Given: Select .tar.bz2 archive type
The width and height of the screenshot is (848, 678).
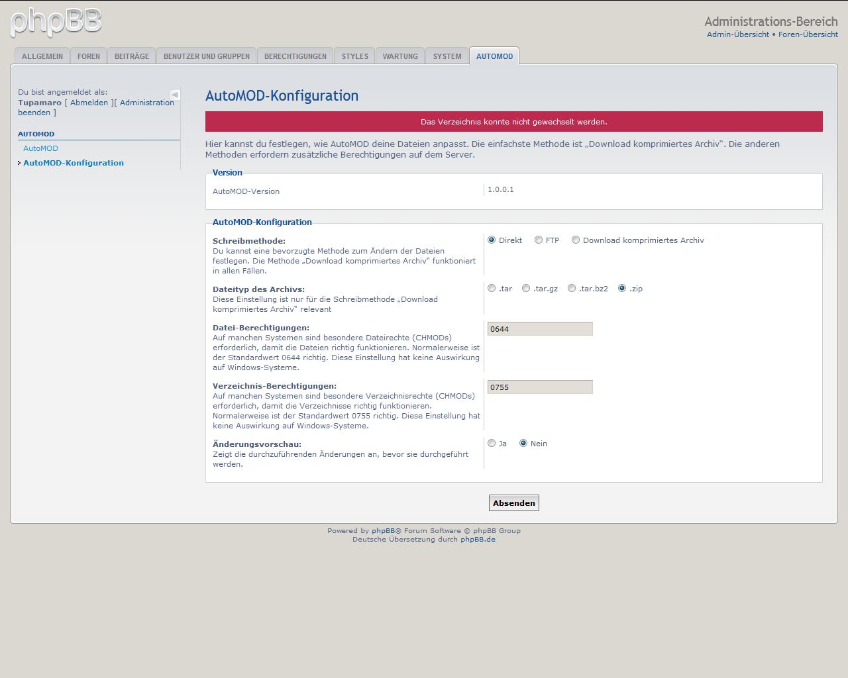Looking at the screenshot, I should pyautogui.click(x=572, y=288).
